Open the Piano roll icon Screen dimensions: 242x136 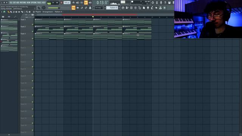pos(127,8)
